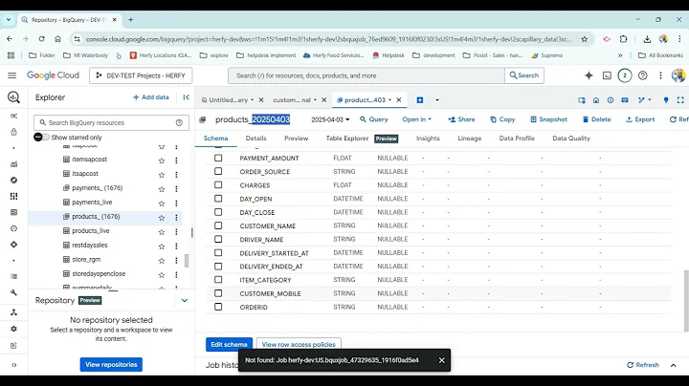Dismiss the Not found job notification
The image size is (689, 386).
441,360
